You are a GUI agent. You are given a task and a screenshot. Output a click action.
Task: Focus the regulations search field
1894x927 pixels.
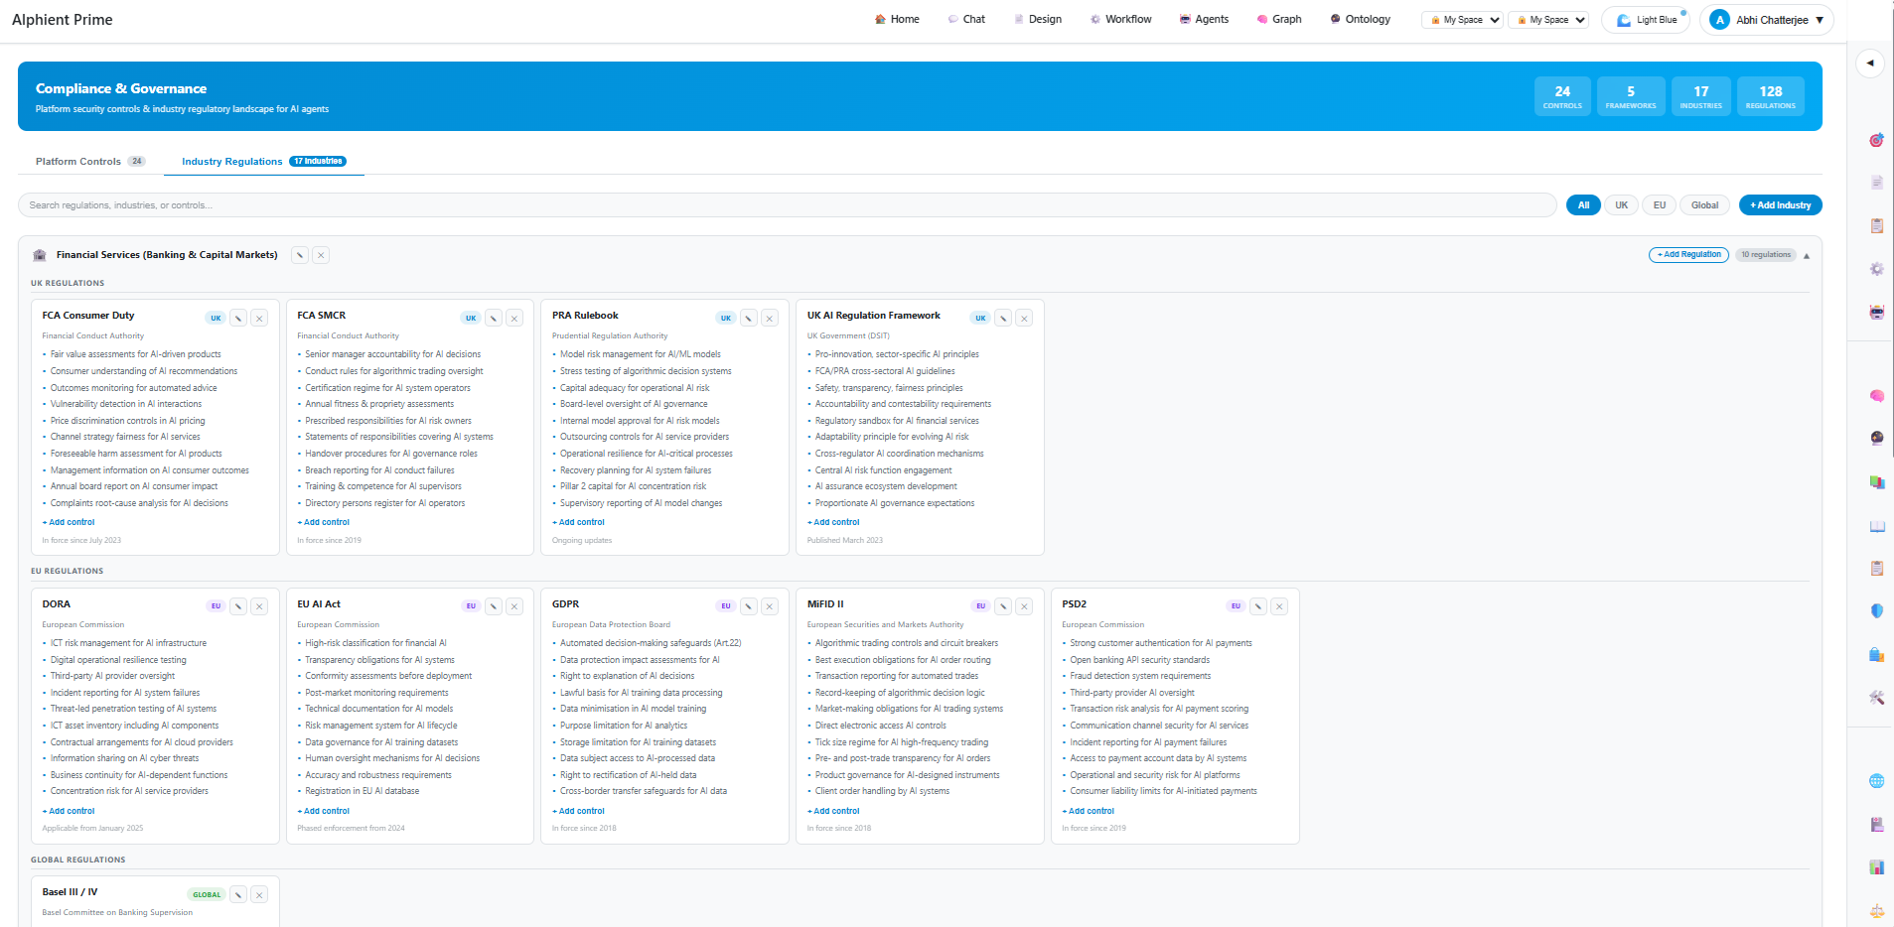787,205
